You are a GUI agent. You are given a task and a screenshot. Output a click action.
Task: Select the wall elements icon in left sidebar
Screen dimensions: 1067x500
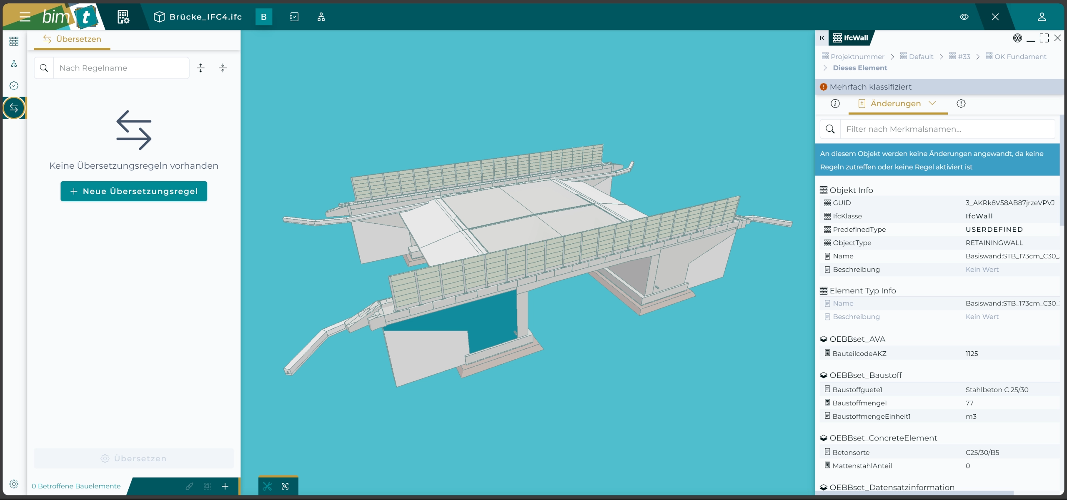click(14, 41)
